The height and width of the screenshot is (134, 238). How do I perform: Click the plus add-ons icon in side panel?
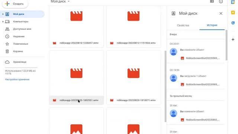click(233, 39)
